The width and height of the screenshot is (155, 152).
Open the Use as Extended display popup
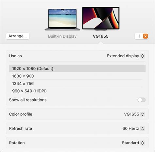pos(126,56)
